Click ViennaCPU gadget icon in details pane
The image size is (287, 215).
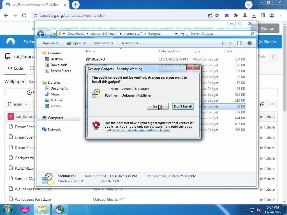48,178
